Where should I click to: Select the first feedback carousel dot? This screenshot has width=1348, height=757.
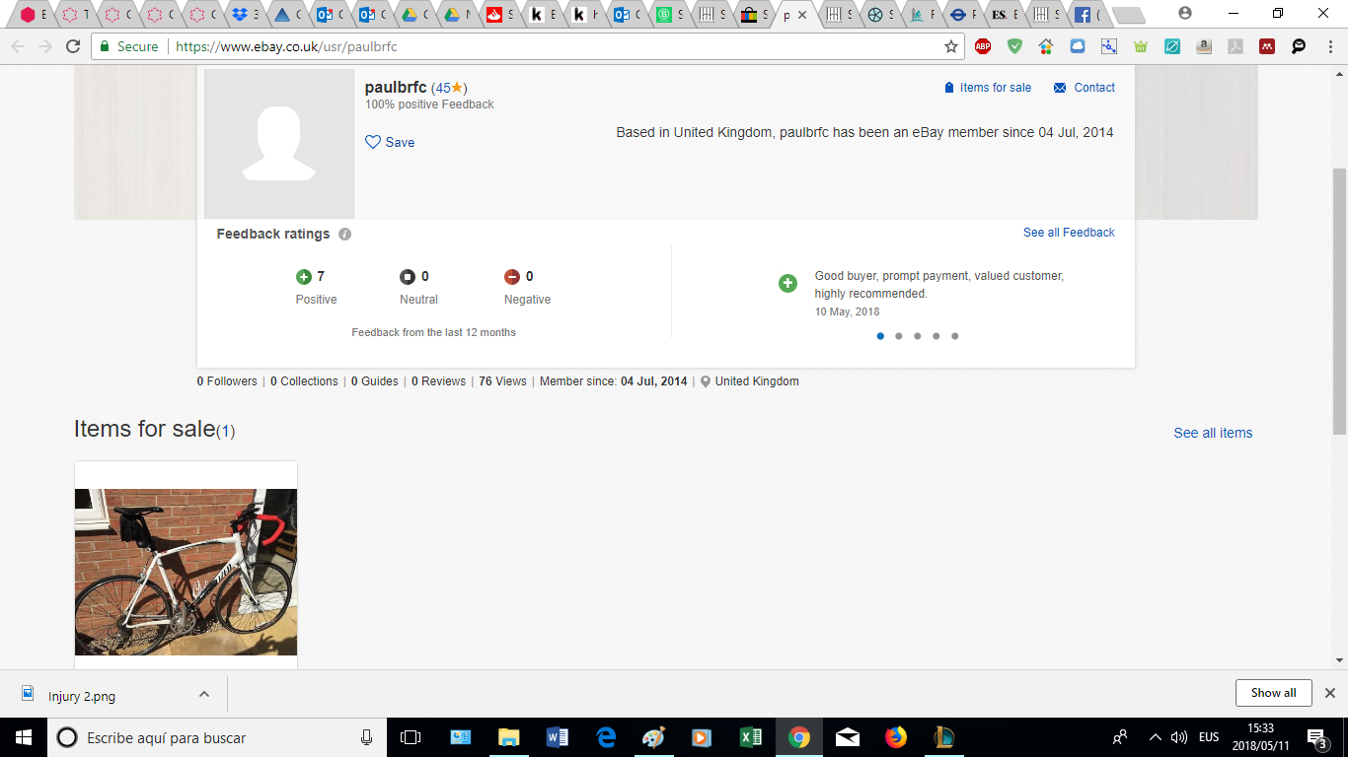click(880, 336)
